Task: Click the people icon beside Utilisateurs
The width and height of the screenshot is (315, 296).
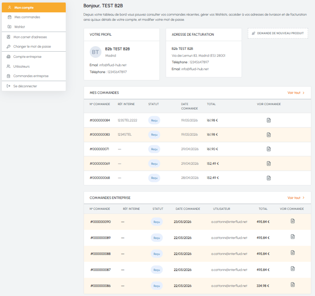Action: (8, 66)
